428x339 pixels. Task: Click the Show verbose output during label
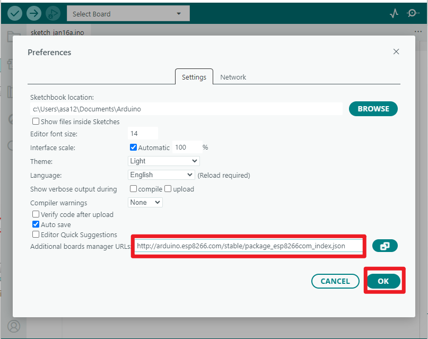pyautogui.click(x=74, y=189)
